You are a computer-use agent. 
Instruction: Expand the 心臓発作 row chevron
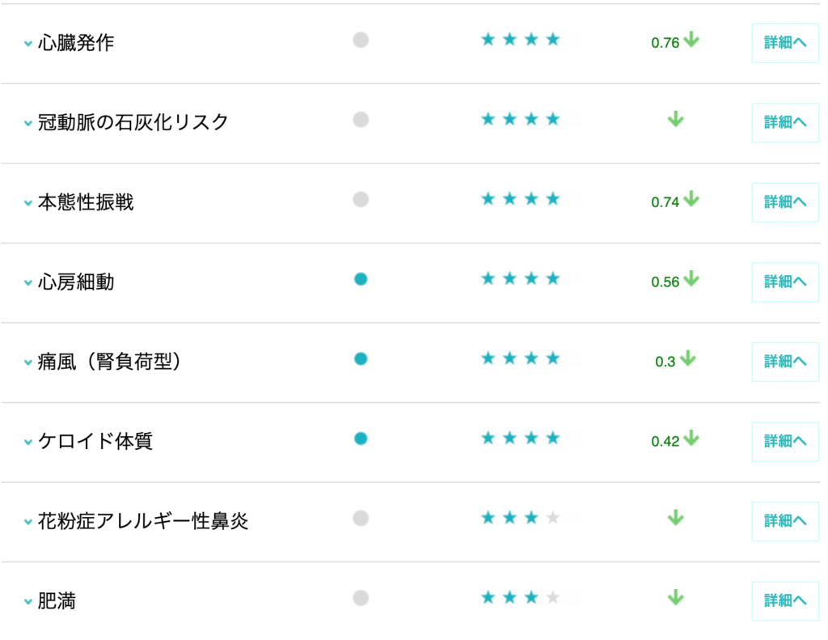tap(28, 44)
